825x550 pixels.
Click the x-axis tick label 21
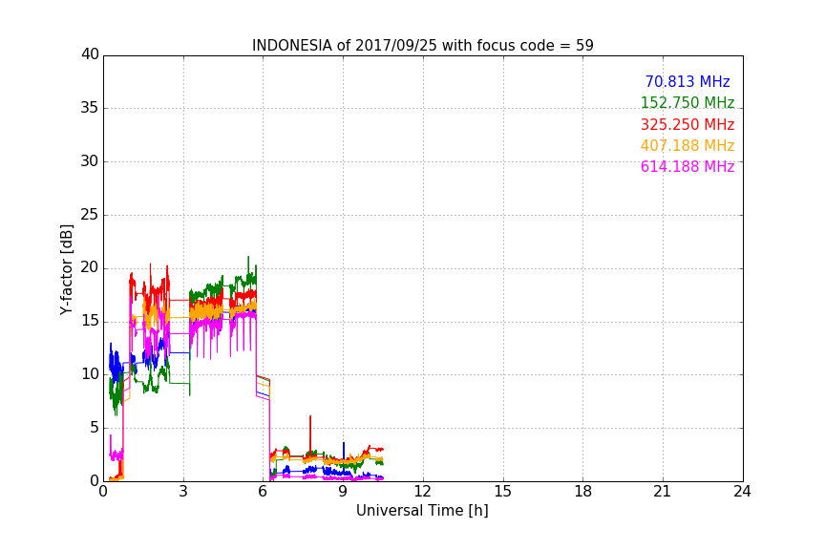663,492
